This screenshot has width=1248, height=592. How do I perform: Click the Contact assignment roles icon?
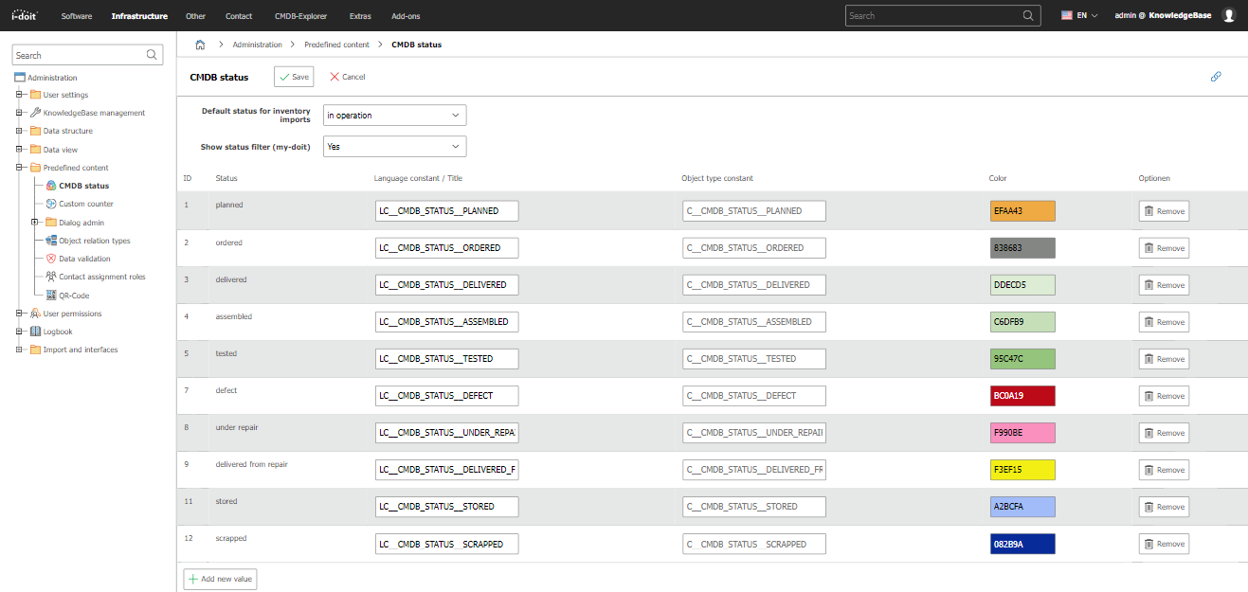click(x=51, y=277)
